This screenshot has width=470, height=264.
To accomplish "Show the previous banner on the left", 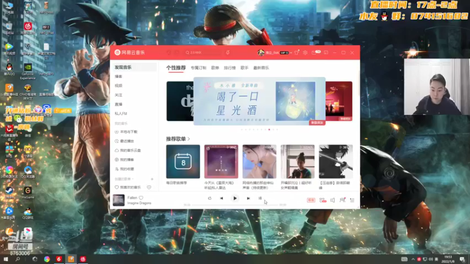I will [x=180, y=101].
